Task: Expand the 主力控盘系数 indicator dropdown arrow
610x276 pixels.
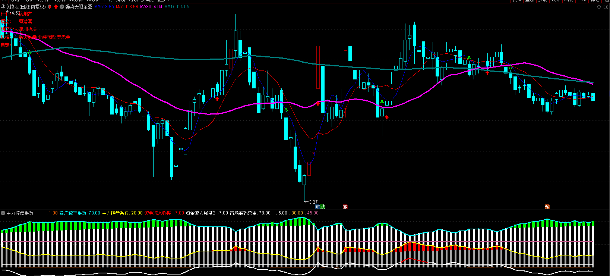Action: click(3, 213)
